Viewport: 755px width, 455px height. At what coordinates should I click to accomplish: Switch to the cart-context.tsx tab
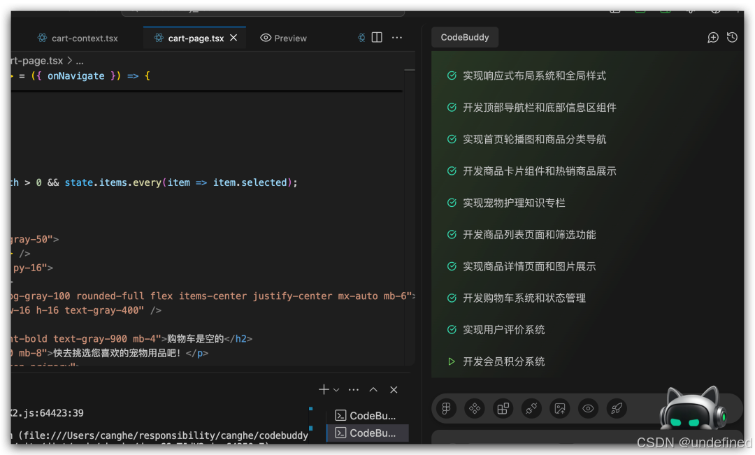78,38
